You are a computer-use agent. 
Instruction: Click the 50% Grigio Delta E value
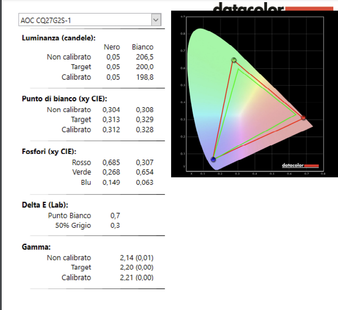tap(115, 225)
